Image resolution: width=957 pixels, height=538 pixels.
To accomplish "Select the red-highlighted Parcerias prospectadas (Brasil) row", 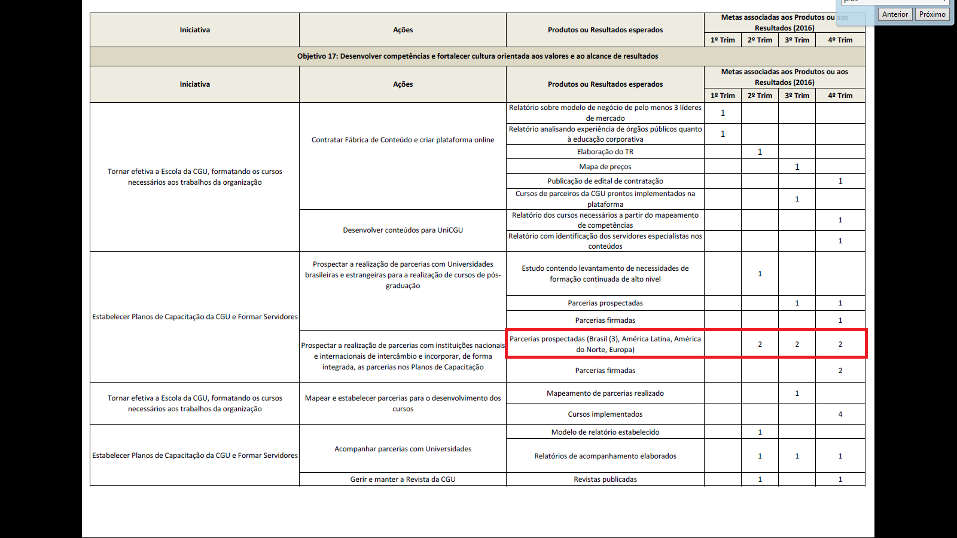I will pyautogui.click(x=605, y=344).
